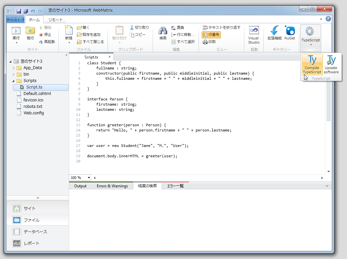Image resolution: width=347 pixels, height=259 pixels.
Task: Select the エラー一覧 tab
Action: (x=175, y=186)
